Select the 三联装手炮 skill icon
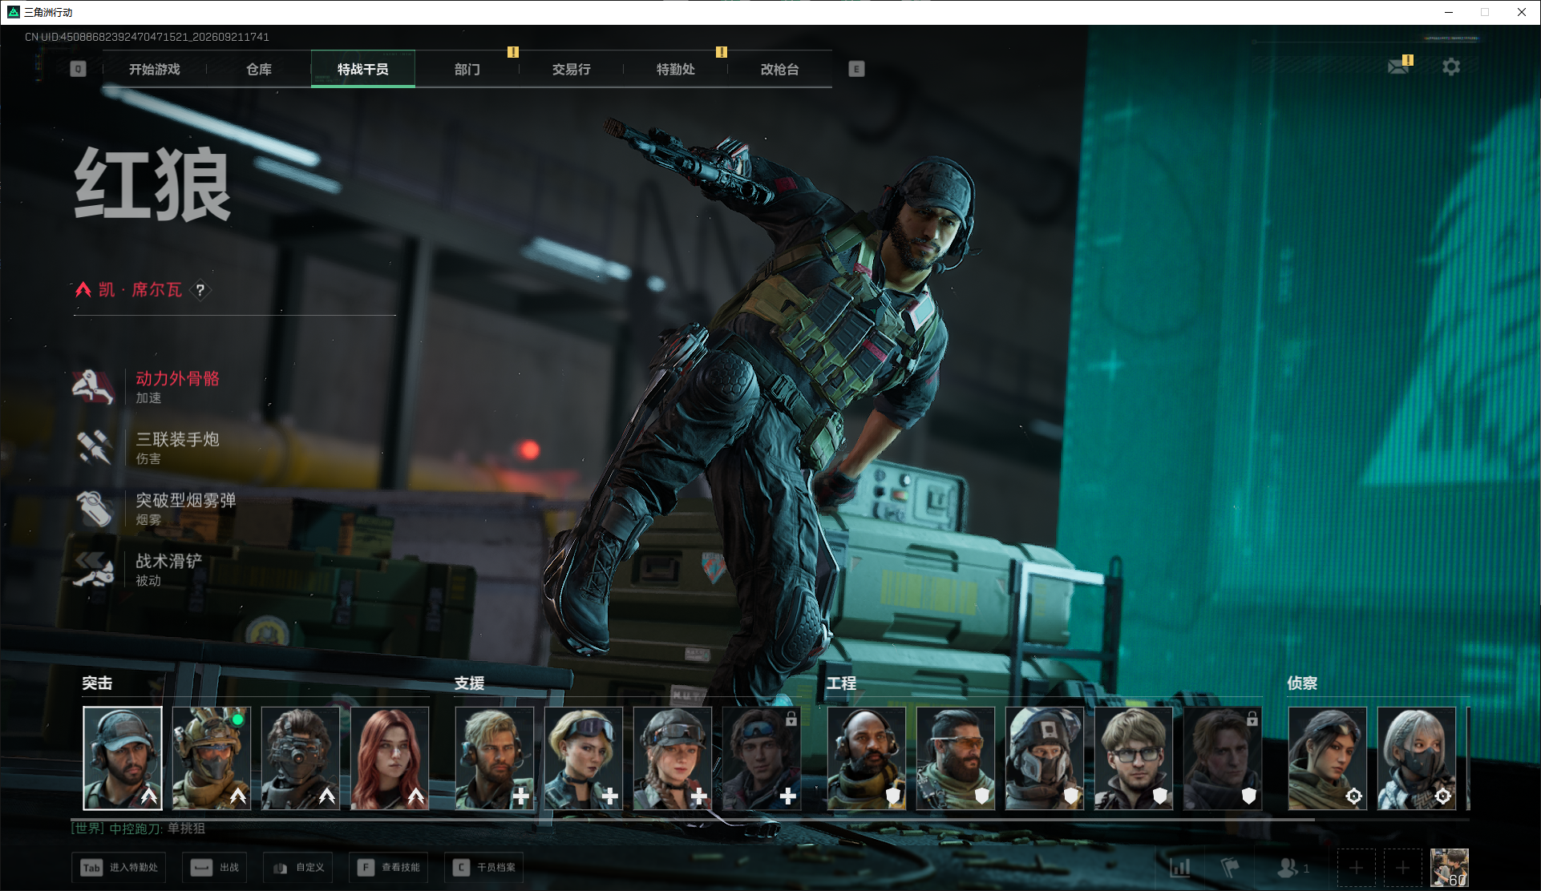This screenshot has width=1541, height=891. (94, 448)
